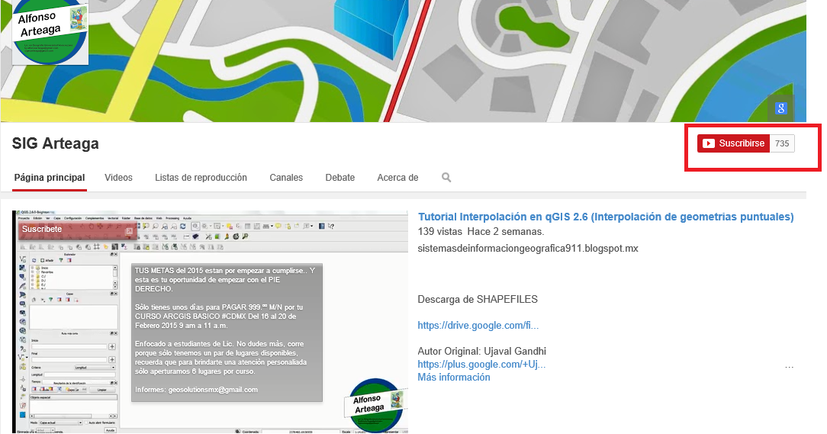Open the Acerca de tab
This screenshot has width=827, height=434.
[397, 178]
